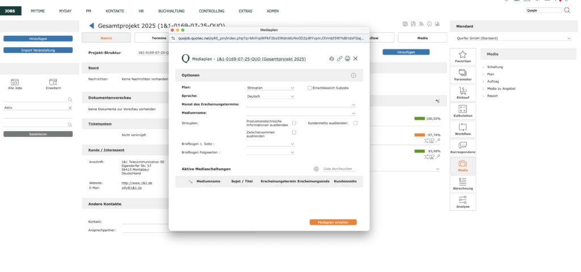Click the gear icon beside Aktive Mediaschaltungen
Image resolution: width=581 pixels, height=272 pixels.
[316, 169]
